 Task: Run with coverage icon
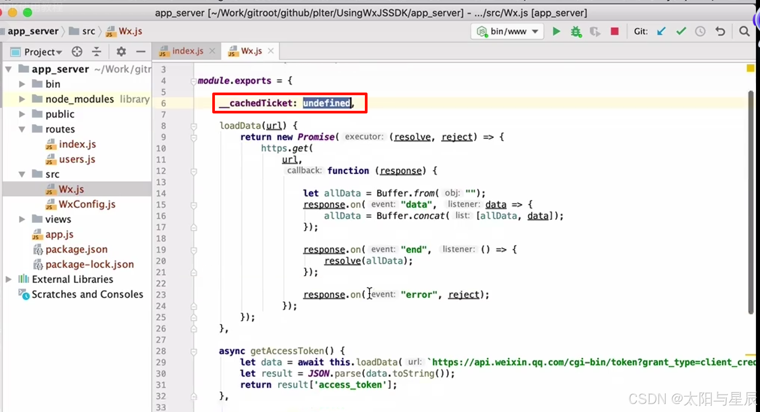595,31
